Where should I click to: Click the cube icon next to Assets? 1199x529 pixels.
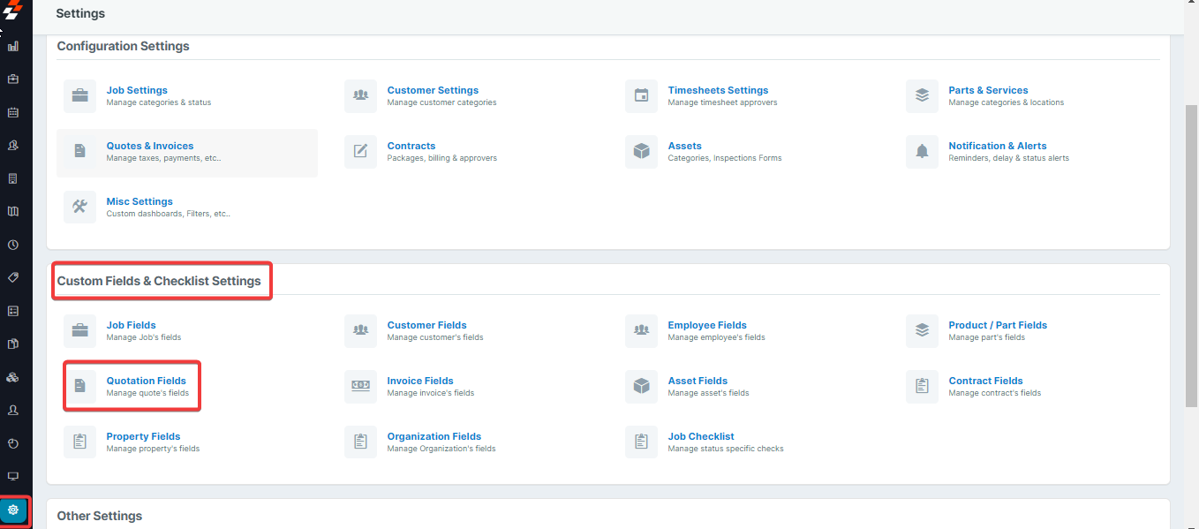(x=641, y=152)
